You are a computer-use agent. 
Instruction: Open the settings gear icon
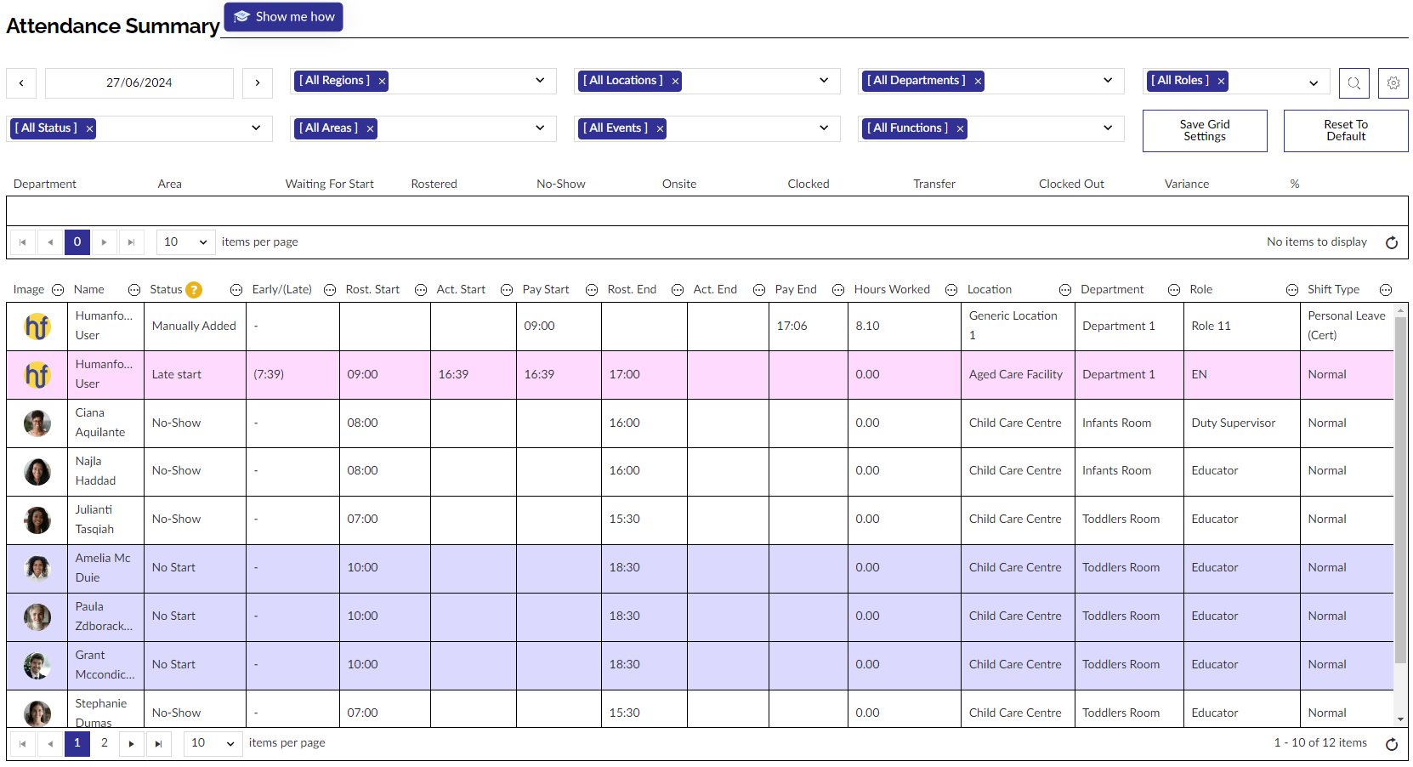1393,83
